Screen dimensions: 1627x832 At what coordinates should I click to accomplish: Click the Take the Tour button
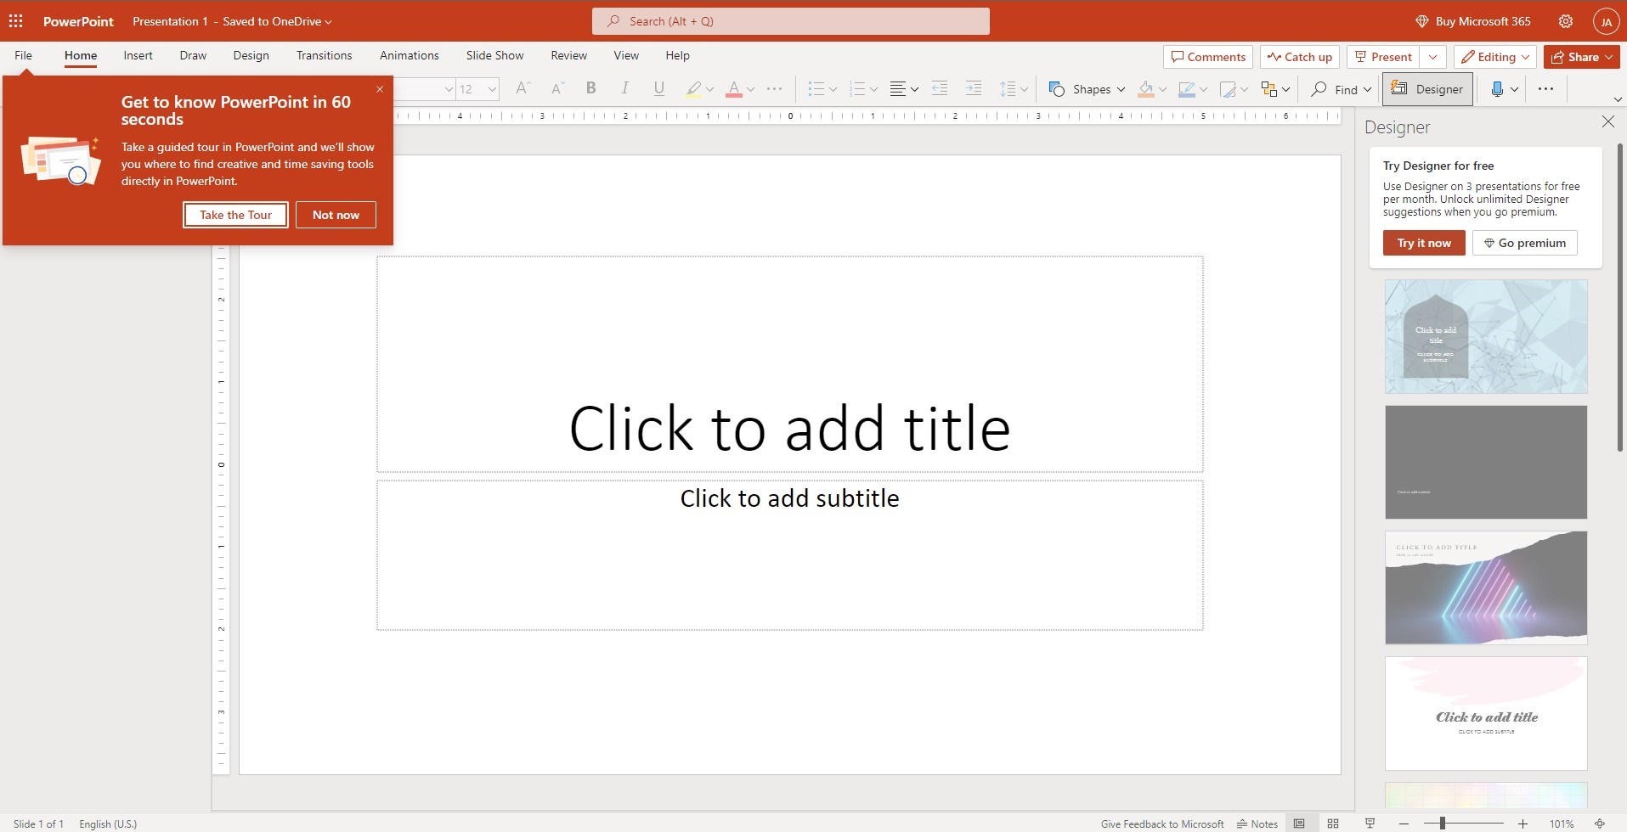coord(235,215)
